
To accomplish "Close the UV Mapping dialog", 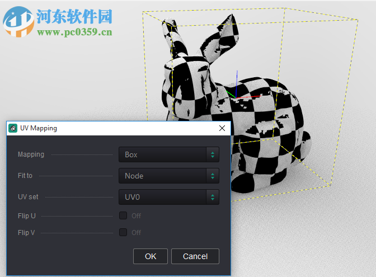I will tap(222, 128).
